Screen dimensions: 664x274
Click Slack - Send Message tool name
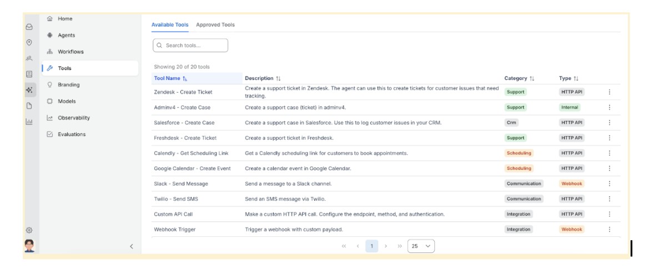181,184
